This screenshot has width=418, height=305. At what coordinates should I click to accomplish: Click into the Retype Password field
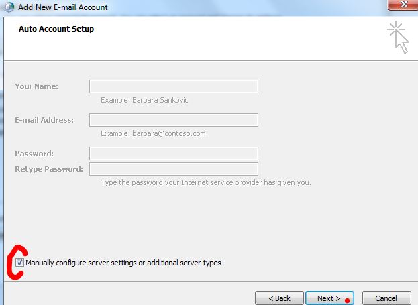[x=173, y=169]
